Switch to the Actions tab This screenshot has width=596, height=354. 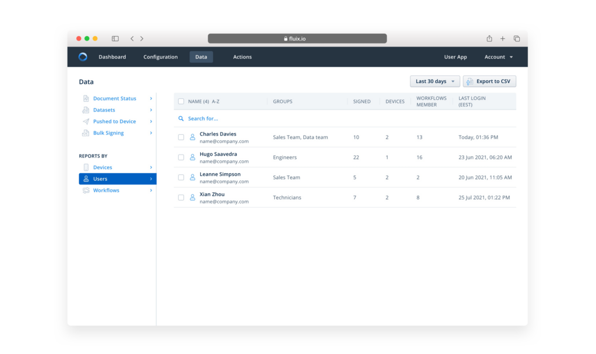tap(242, 56)
